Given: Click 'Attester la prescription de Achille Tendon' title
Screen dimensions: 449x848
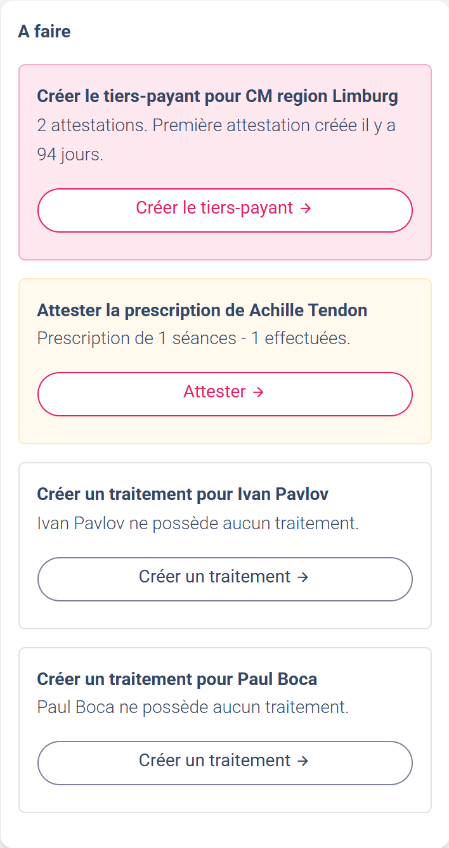Looking at the screenshot, I should pos(202,311).
